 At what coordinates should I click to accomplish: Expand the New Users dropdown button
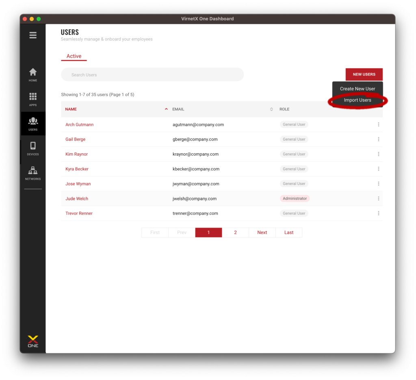[364, 74]
